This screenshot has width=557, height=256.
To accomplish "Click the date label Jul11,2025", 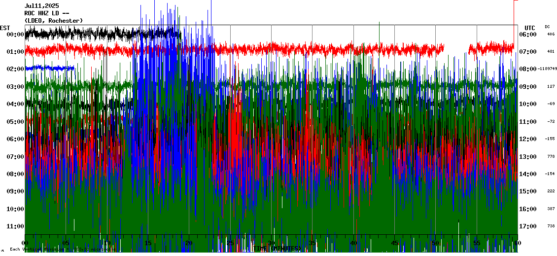I will [42, 6].
